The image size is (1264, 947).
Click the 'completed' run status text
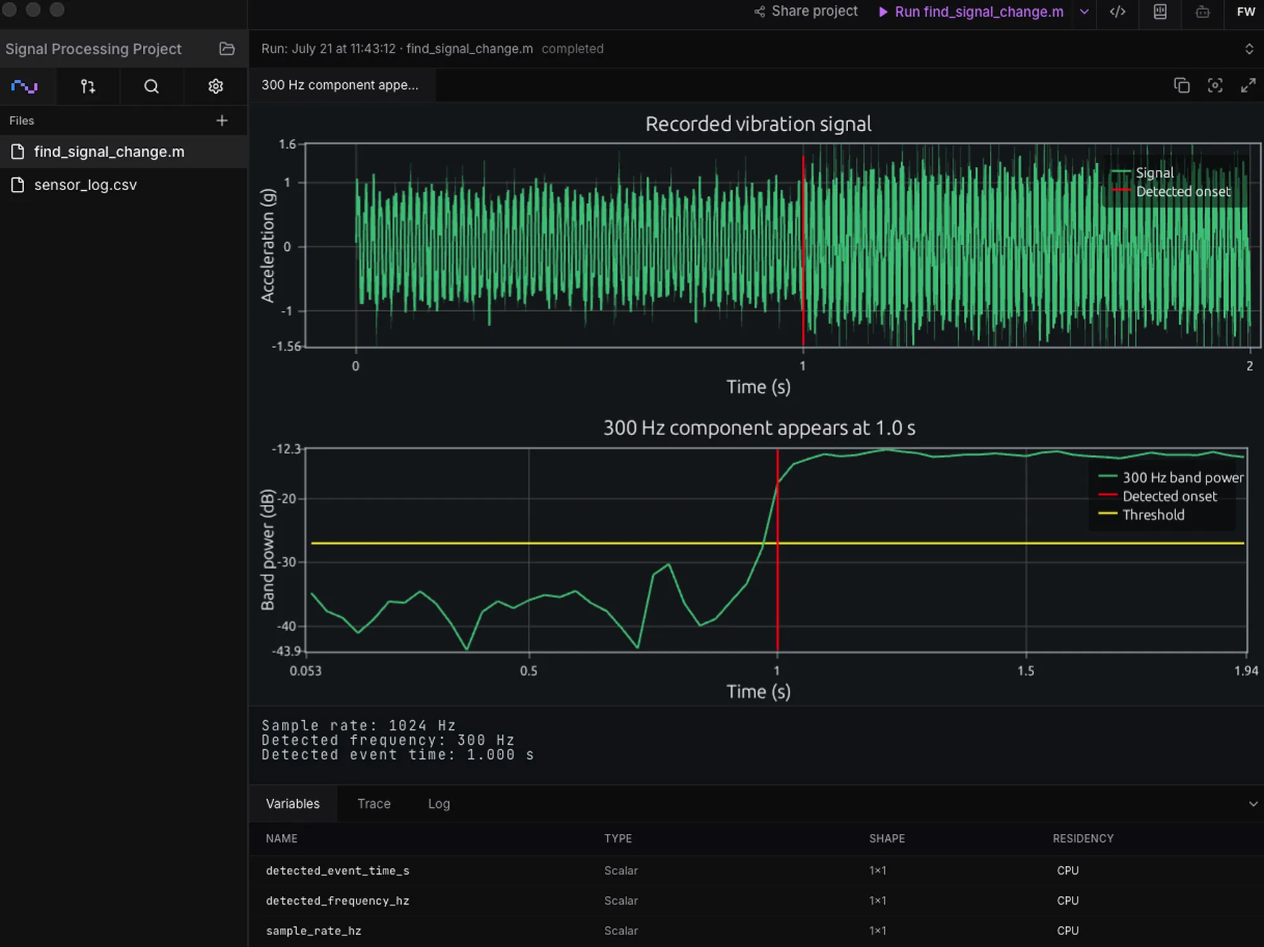click(x=573, y=49)
